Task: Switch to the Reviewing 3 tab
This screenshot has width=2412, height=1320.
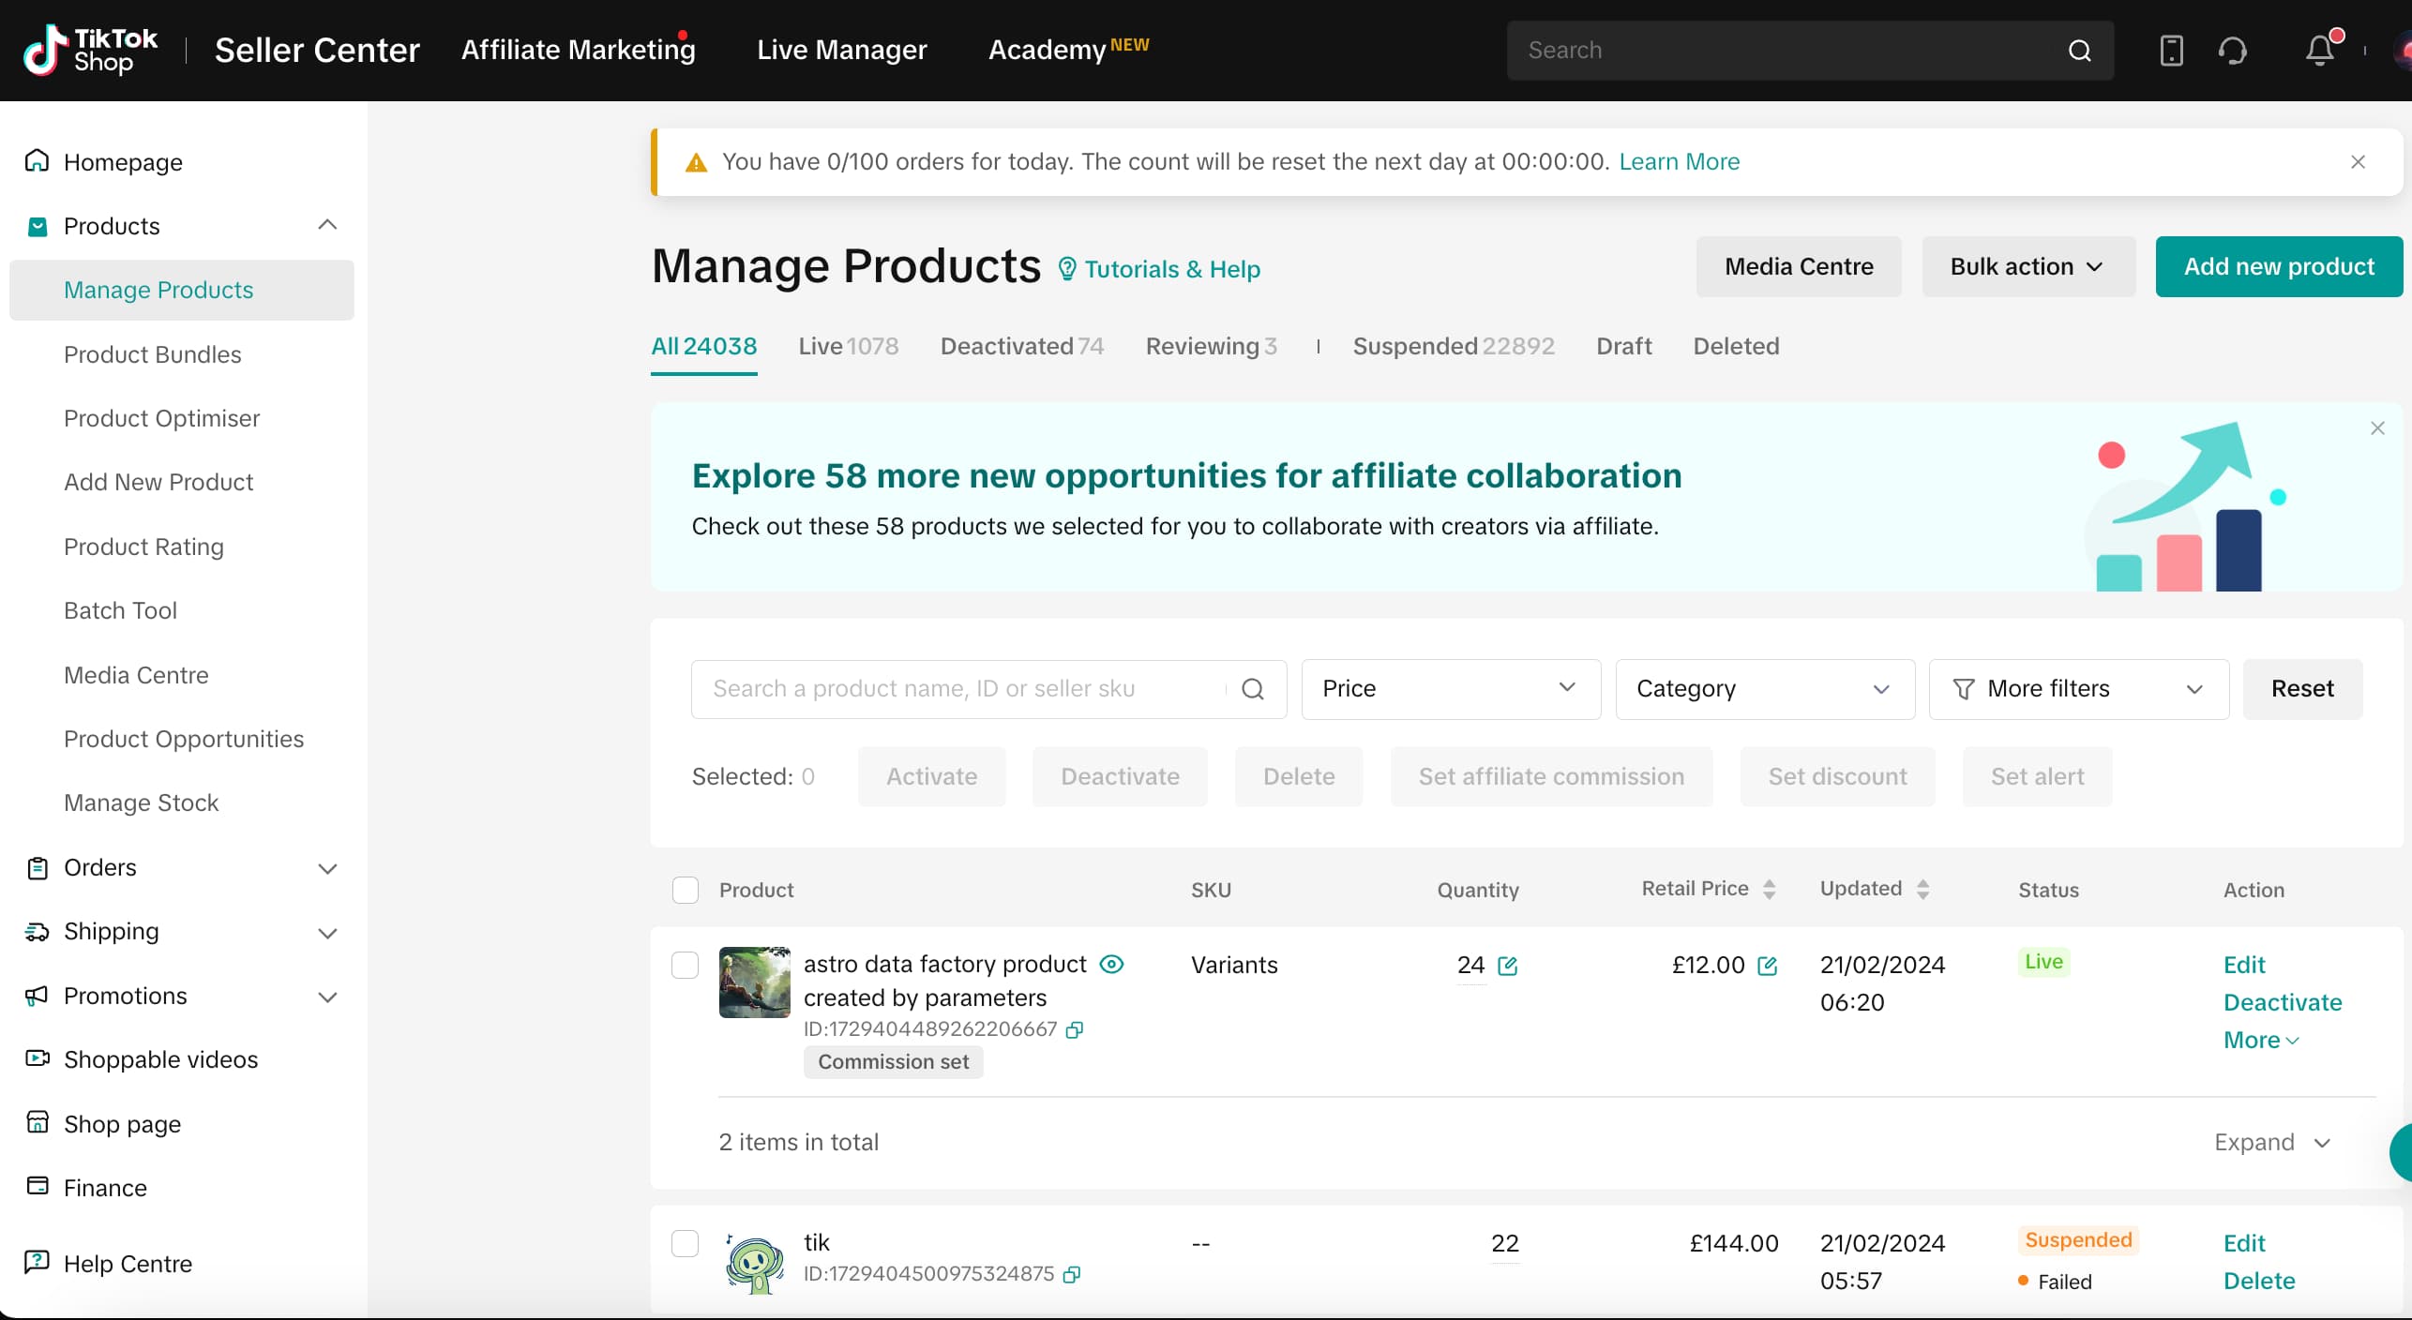Action: tap(1211, 346)
